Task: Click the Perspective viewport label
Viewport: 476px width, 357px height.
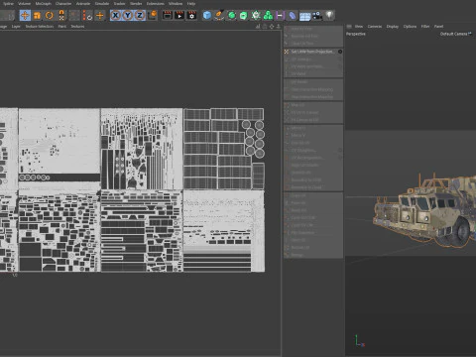Action: 356,34
